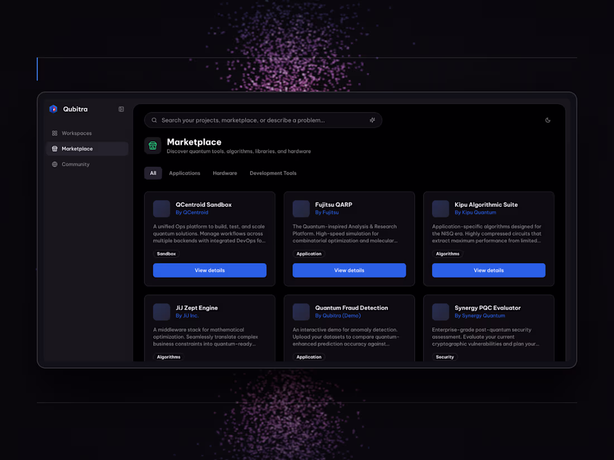Click the Community globe icon
The image size is (614, 460).
[x=55, y=164]
